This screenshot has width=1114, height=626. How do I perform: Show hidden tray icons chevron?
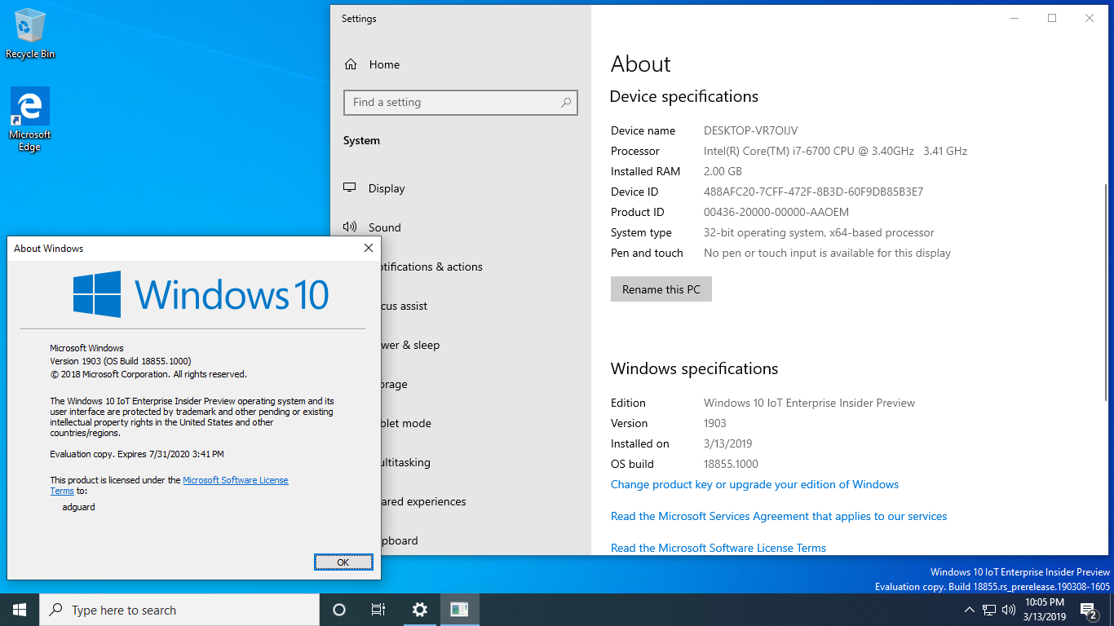click(x=969, y=610)
